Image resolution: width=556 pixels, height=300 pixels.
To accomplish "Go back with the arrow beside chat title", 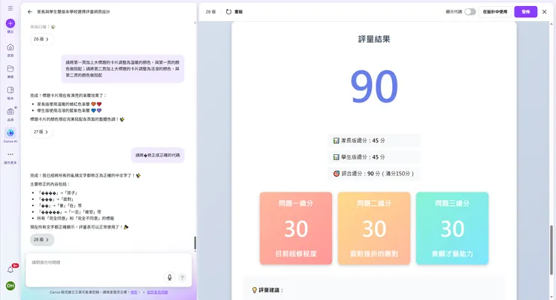I will (30, 12).
